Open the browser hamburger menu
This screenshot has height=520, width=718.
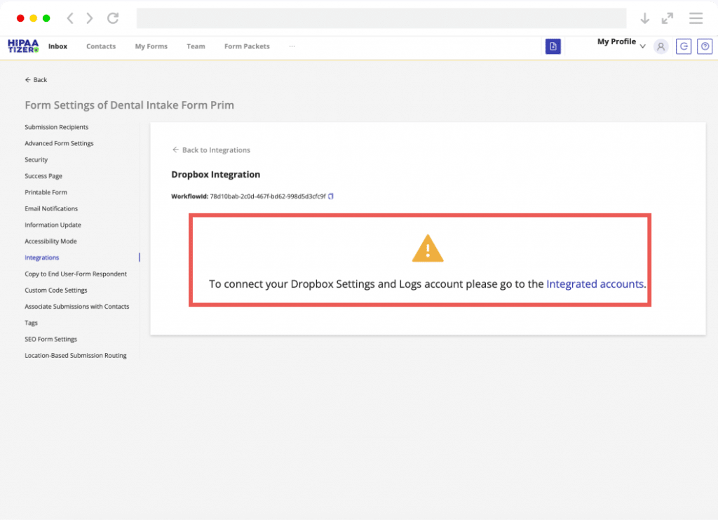(x=696, y=18)
